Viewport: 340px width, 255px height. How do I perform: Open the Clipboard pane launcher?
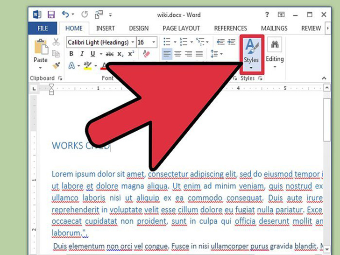(x=60, y=78)
